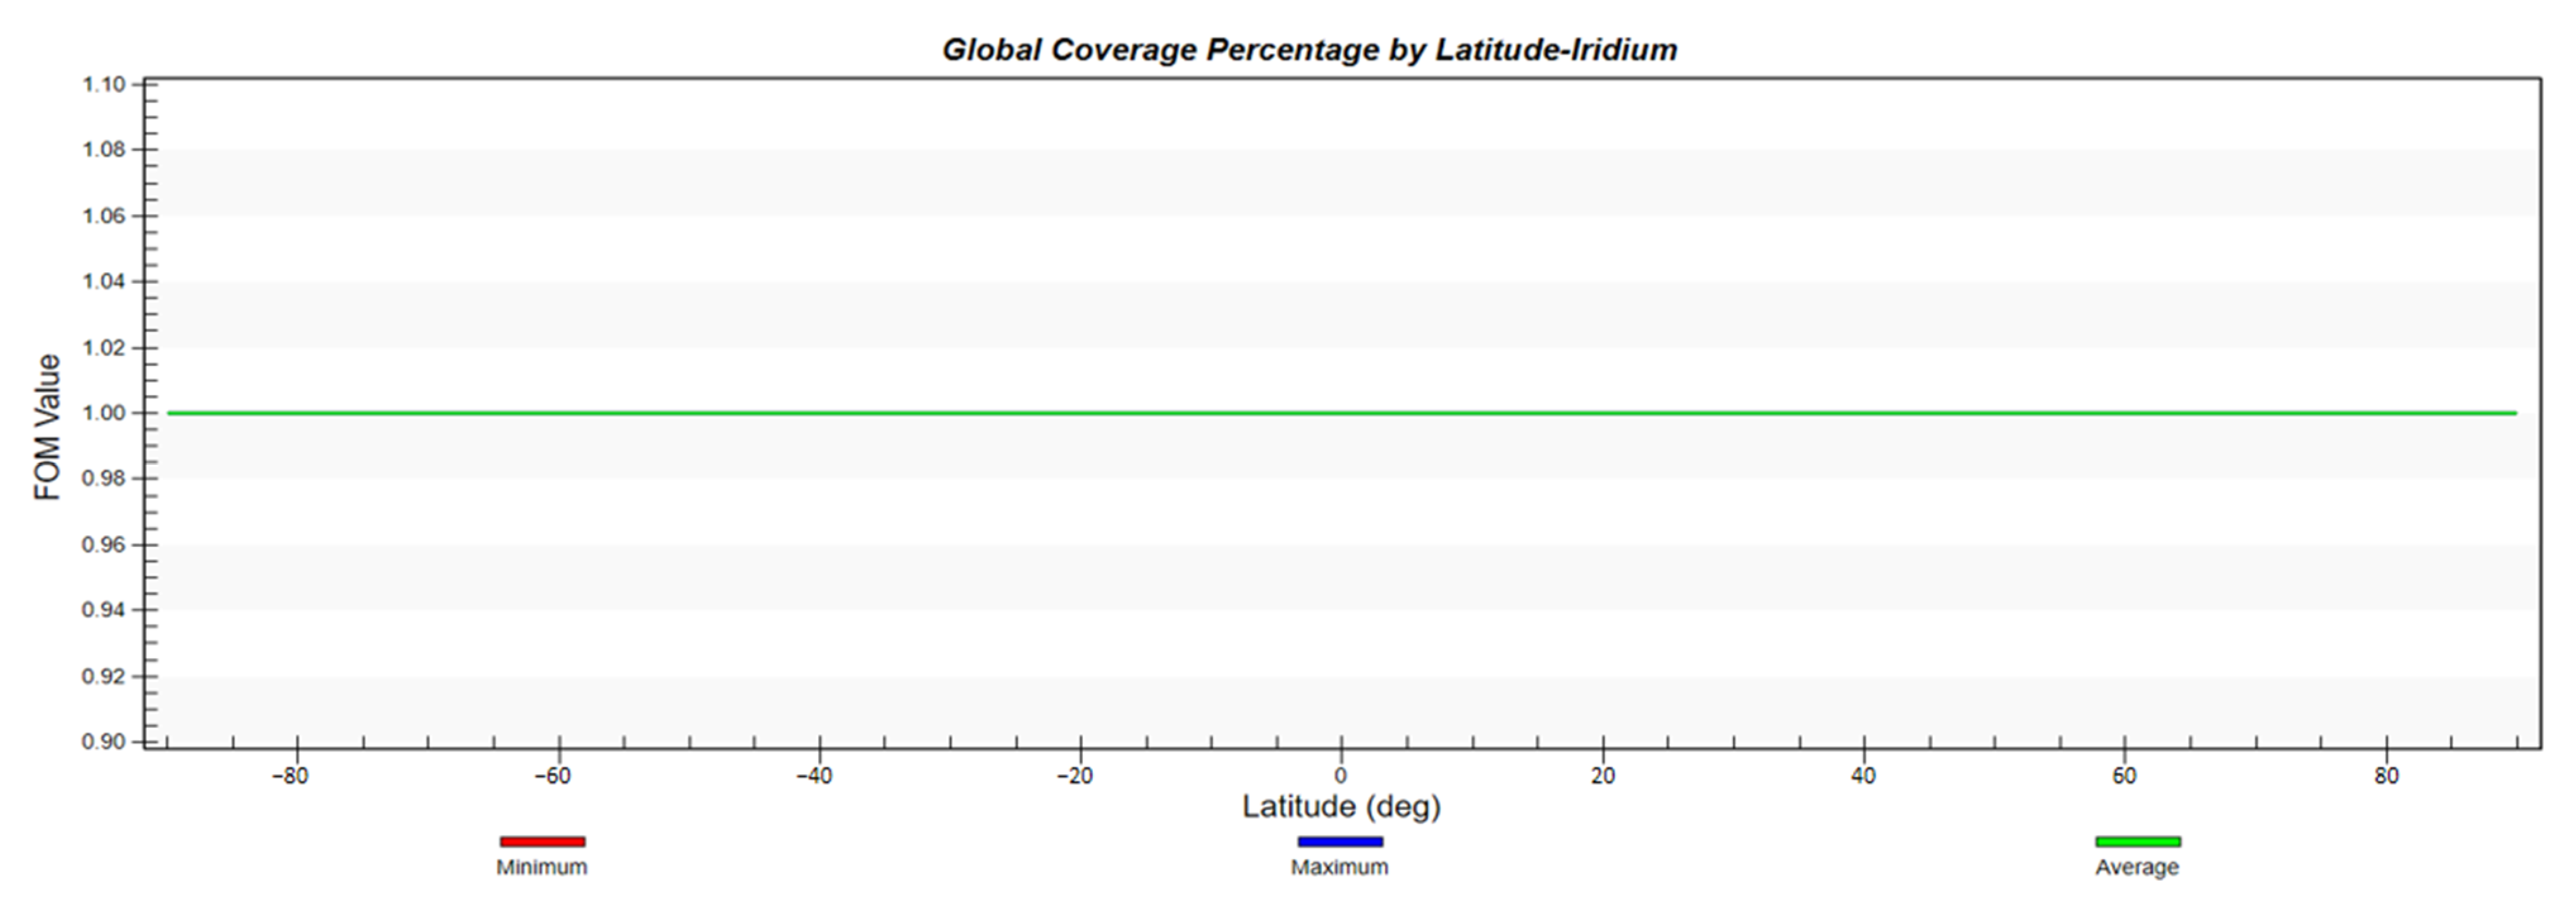Click the 40 tick label on the latitude axis
This screenshot has height=906, width=2576.
[x=1863, y=776]
